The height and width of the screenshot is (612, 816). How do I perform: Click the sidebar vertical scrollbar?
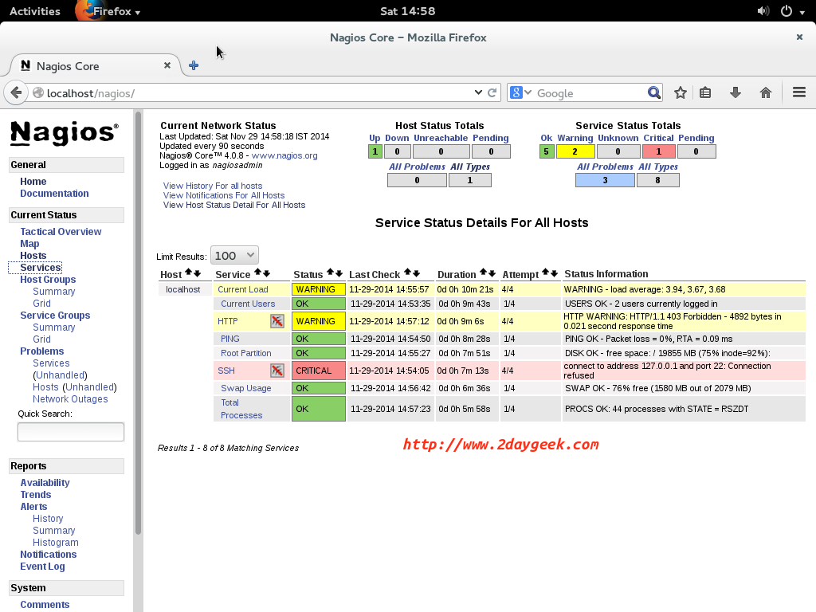pos(138,323)
